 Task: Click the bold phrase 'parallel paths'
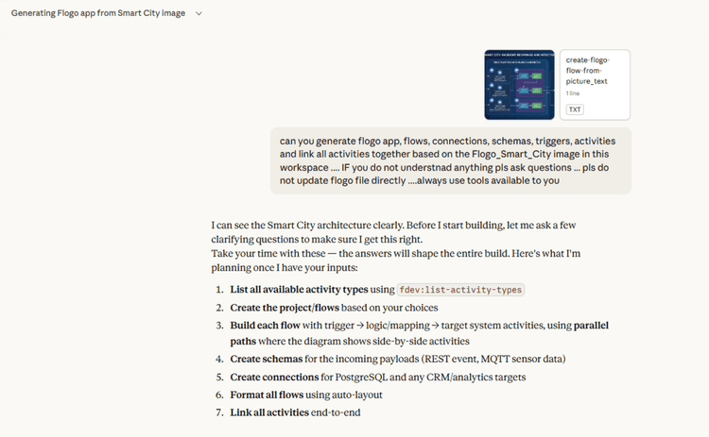pos(419,333)
